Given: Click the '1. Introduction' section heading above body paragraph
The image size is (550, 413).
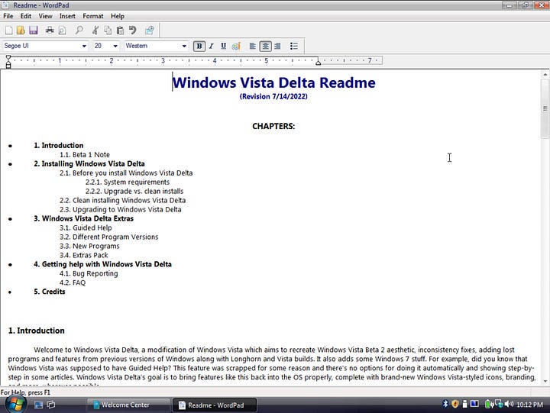Looking at the screenshot, I should pos(37,331).
